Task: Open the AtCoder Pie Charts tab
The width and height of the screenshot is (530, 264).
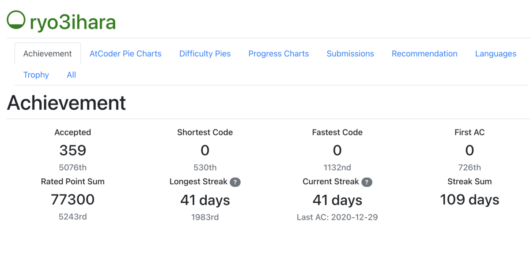Action: (125, 54)
